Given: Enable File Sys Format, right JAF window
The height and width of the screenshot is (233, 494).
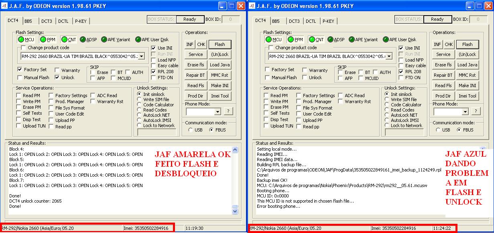Looking at the screenshot, I should pyautogui.click(x=299, y=108).
